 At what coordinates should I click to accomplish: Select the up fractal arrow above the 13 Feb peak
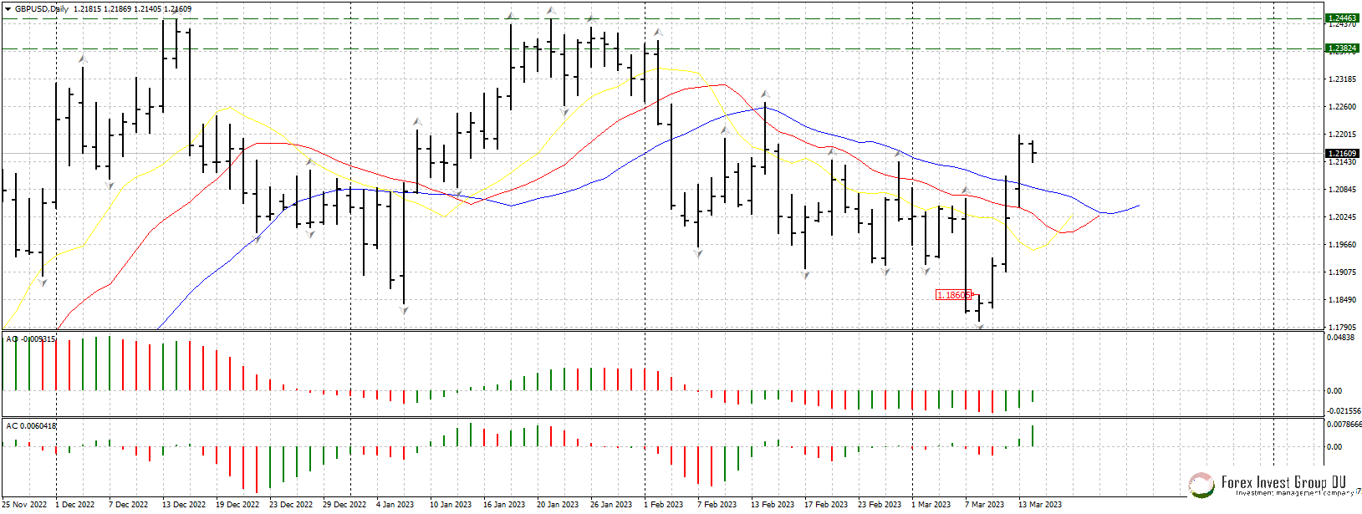[764, 94]
